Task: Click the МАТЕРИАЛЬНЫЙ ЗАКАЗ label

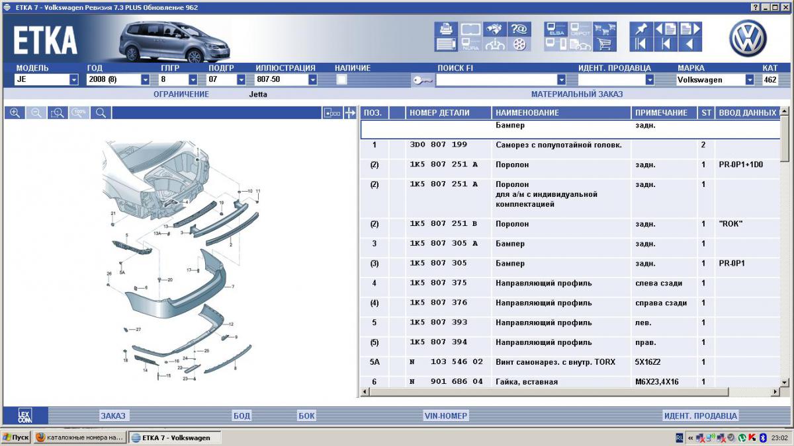Action: click(x=577, y=94)
